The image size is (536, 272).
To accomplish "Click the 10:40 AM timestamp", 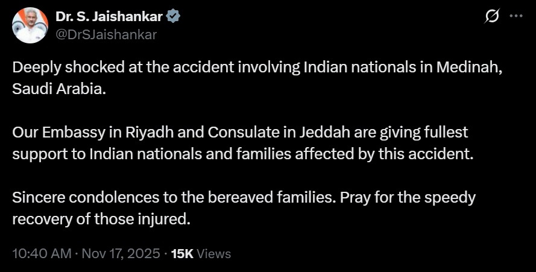I will [42, 254].
